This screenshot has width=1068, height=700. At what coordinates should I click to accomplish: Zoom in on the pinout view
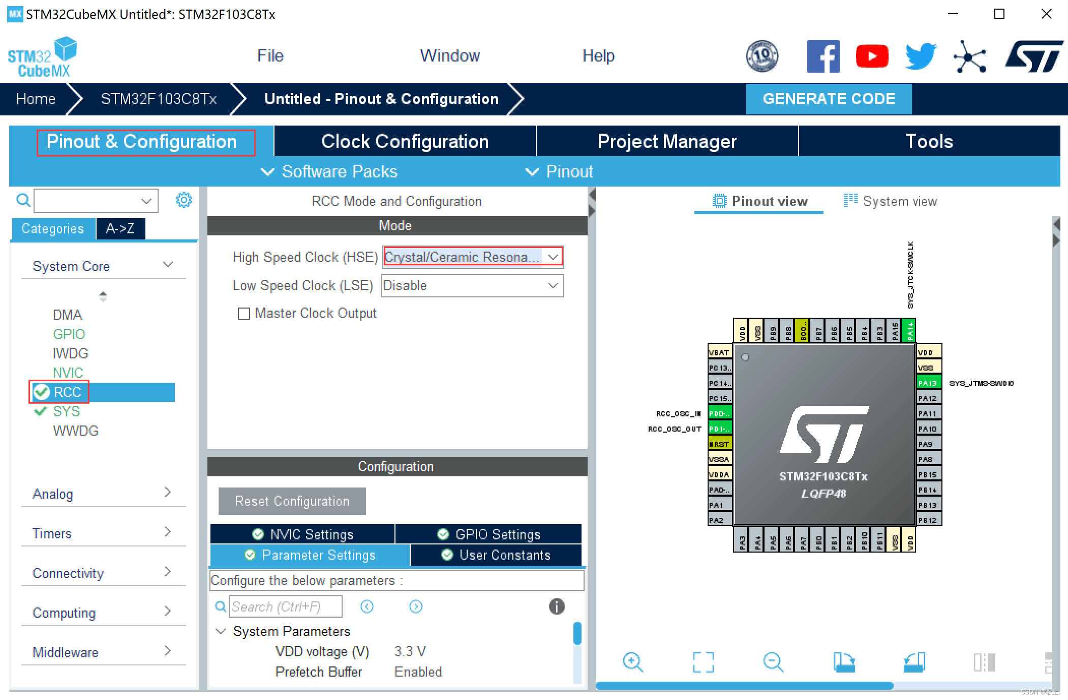[x=633, y=662]
